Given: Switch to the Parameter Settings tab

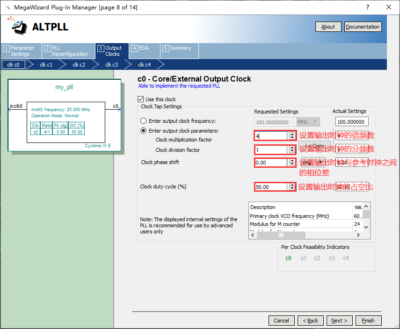Looking at the screenshot, I should coord(21,51).
